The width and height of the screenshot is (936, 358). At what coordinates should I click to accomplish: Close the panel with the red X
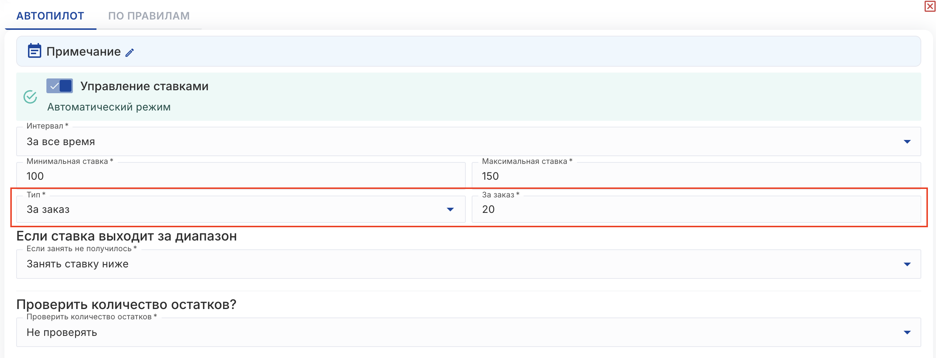coord(930,6)
